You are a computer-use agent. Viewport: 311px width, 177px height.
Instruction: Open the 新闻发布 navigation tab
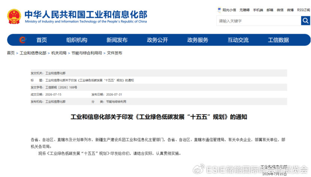[117, 40]
